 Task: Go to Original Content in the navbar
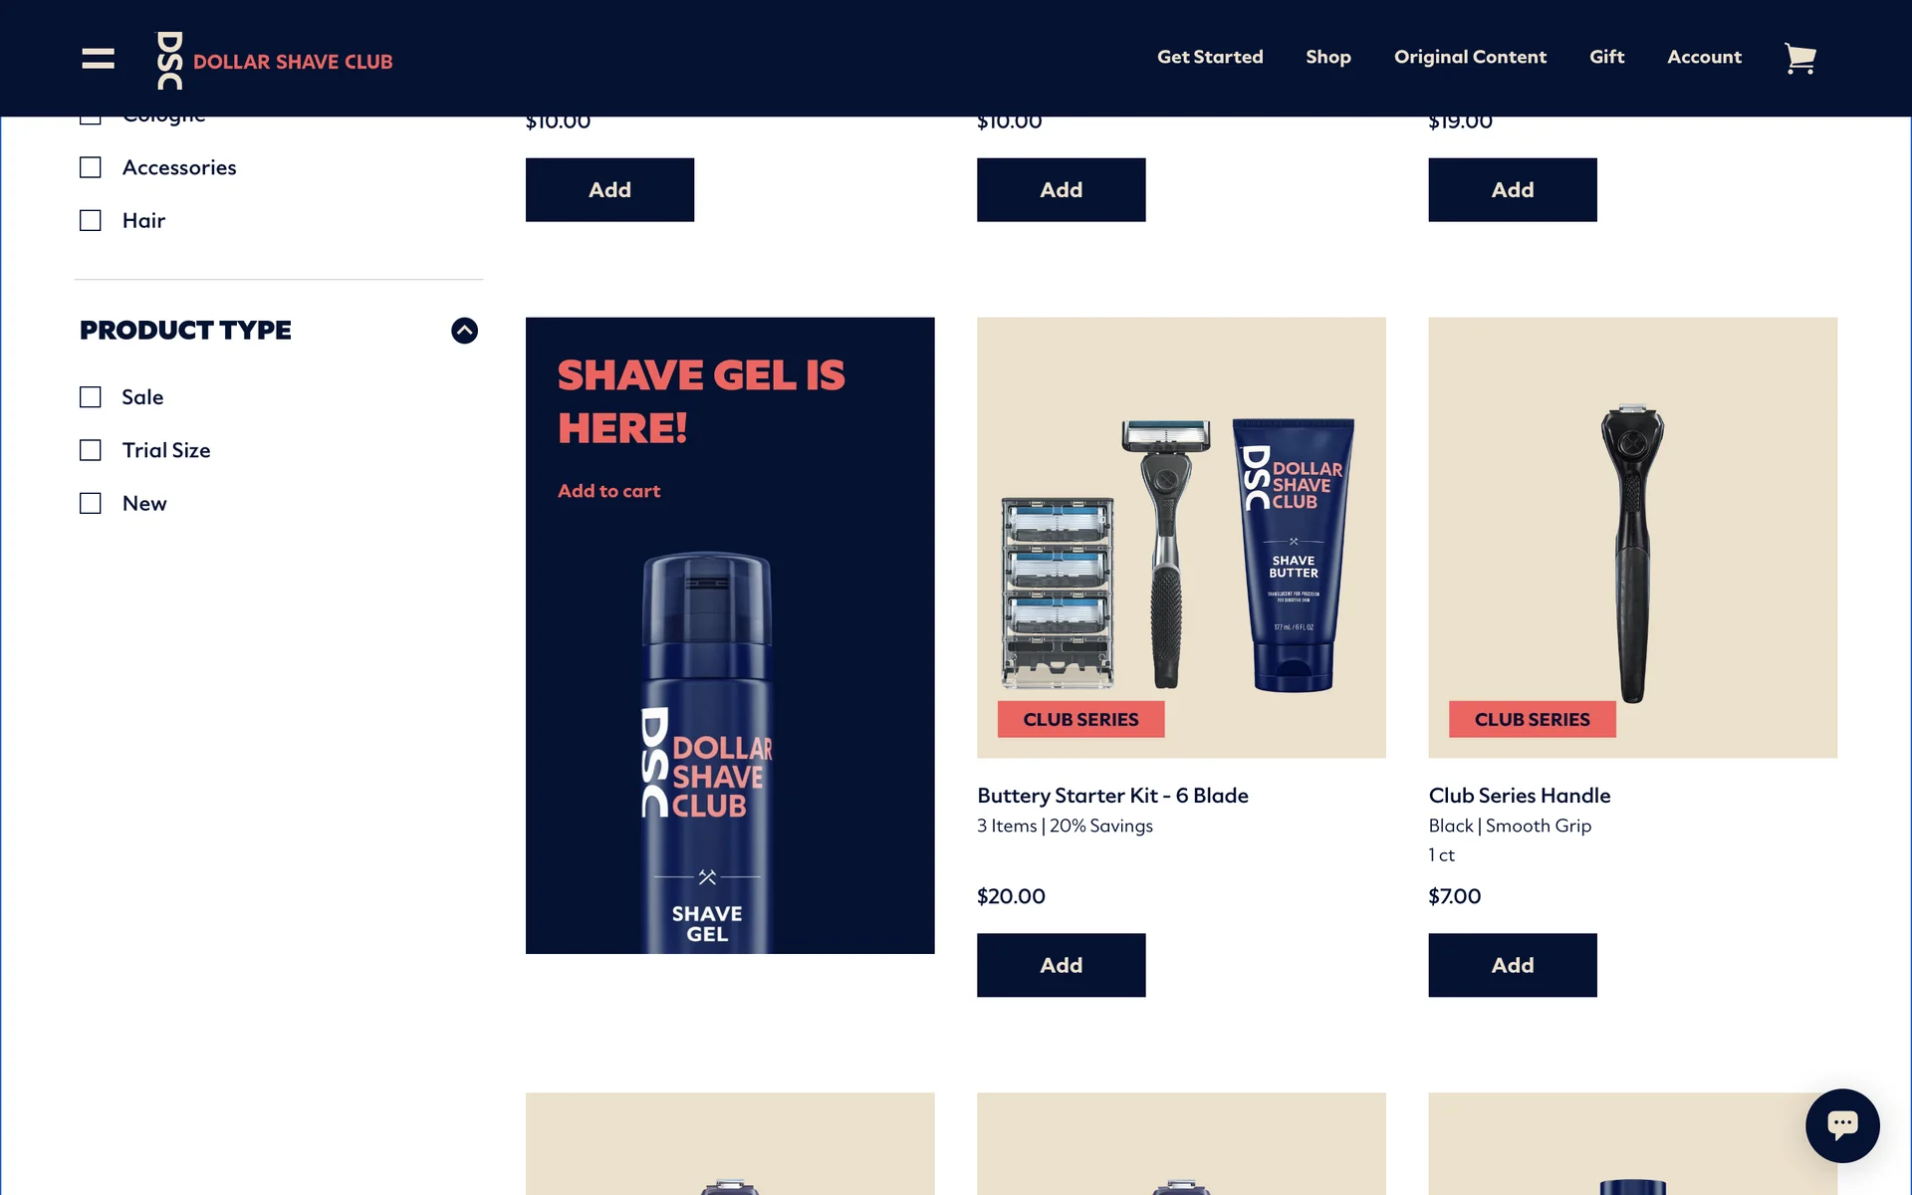1470,57
